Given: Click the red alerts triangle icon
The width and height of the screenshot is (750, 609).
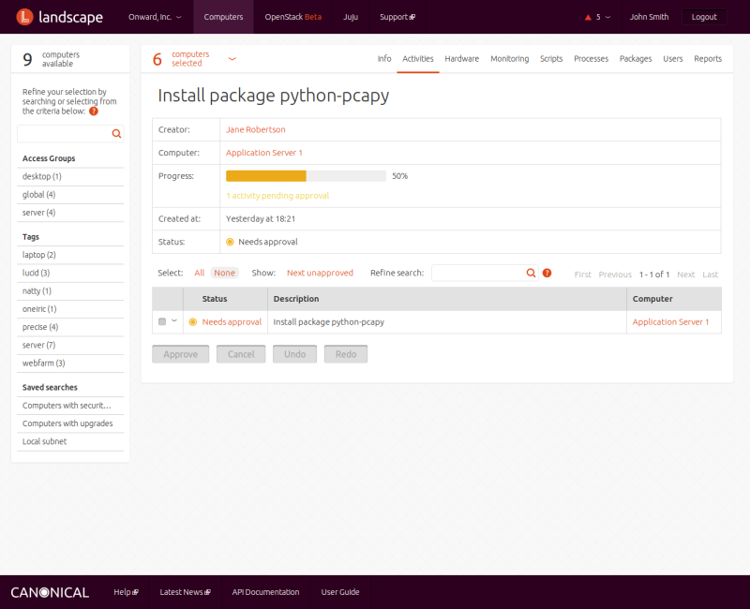Looking at the screenshot, I should point(588,17).
